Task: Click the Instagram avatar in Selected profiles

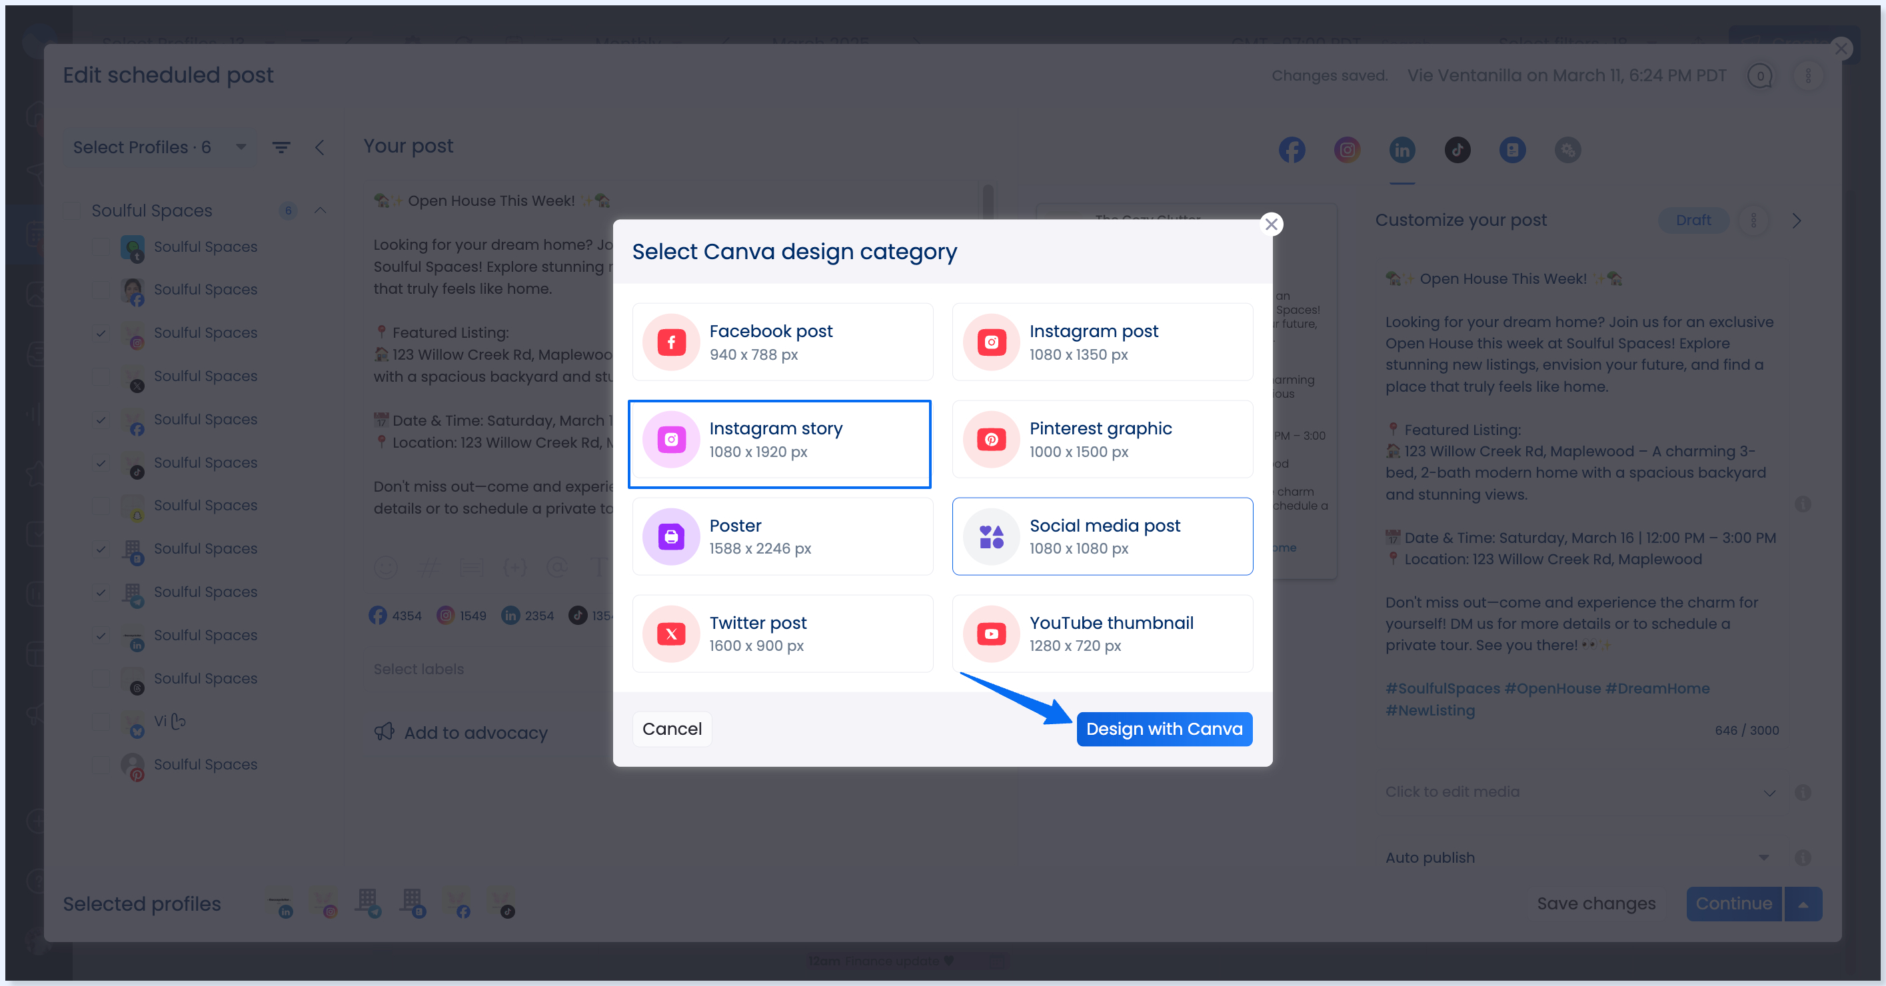Action: (x=325, y=905)
